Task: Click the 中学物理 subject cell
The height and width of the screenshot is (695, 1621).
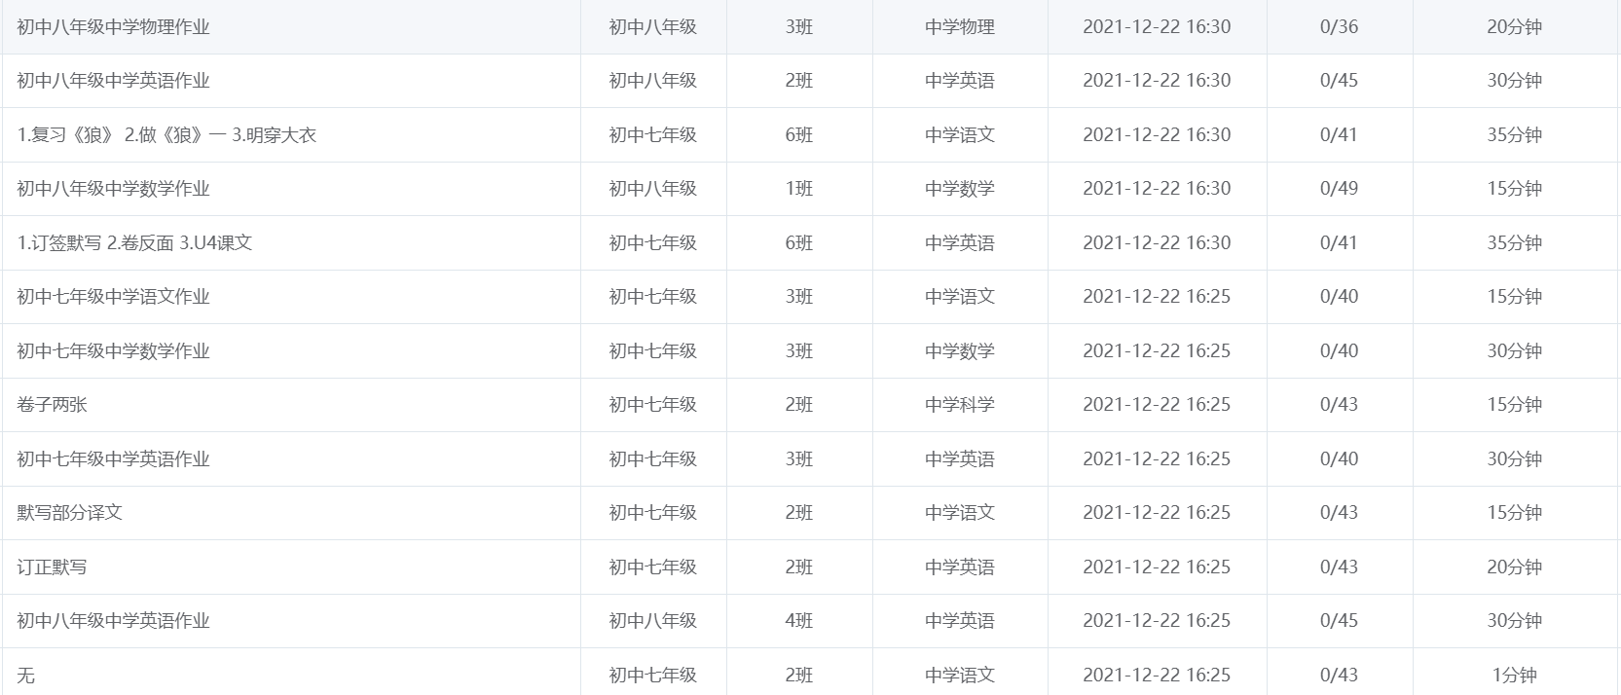Action: point(959,27)
